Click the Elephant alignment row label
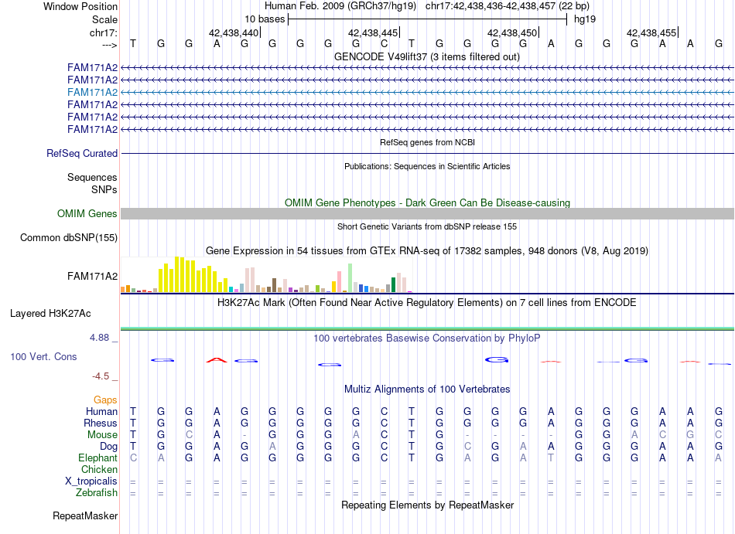Image resolution: width=735 pixels, height=534 pixels. coord(97,457)
